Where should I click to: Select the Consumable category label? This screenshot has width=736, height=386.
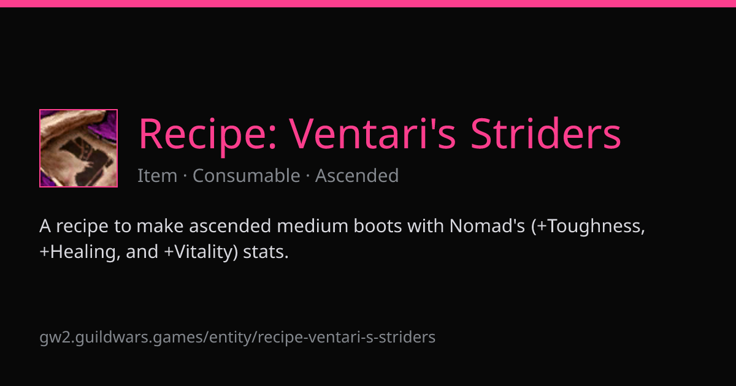tap(247, 176)
